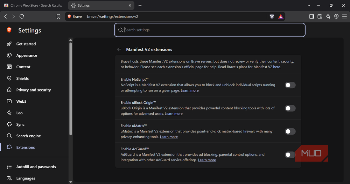The image size is (350, 184).
Task: Click the star icon for Leo
Action: click(9, 113)
